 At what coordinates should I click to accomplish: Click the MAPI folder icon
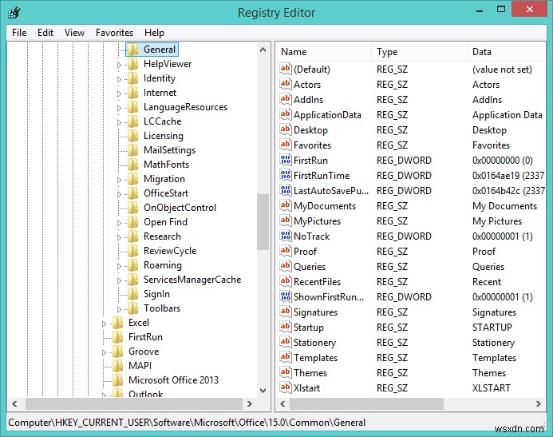[x=117, y=366]
